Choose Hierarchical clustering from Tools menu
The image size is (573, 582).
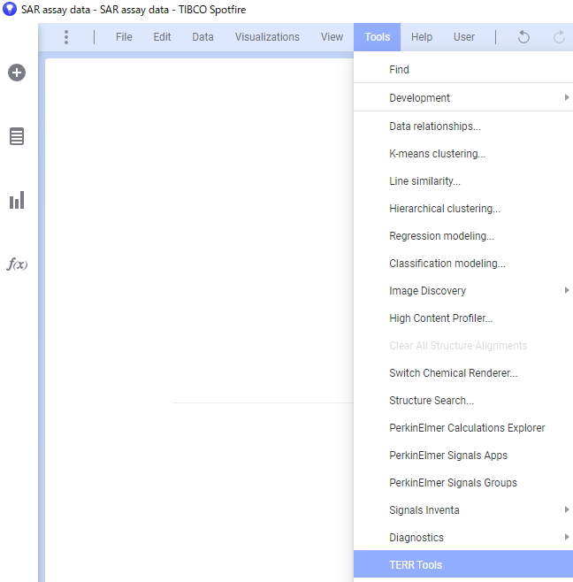pos(445,209)
